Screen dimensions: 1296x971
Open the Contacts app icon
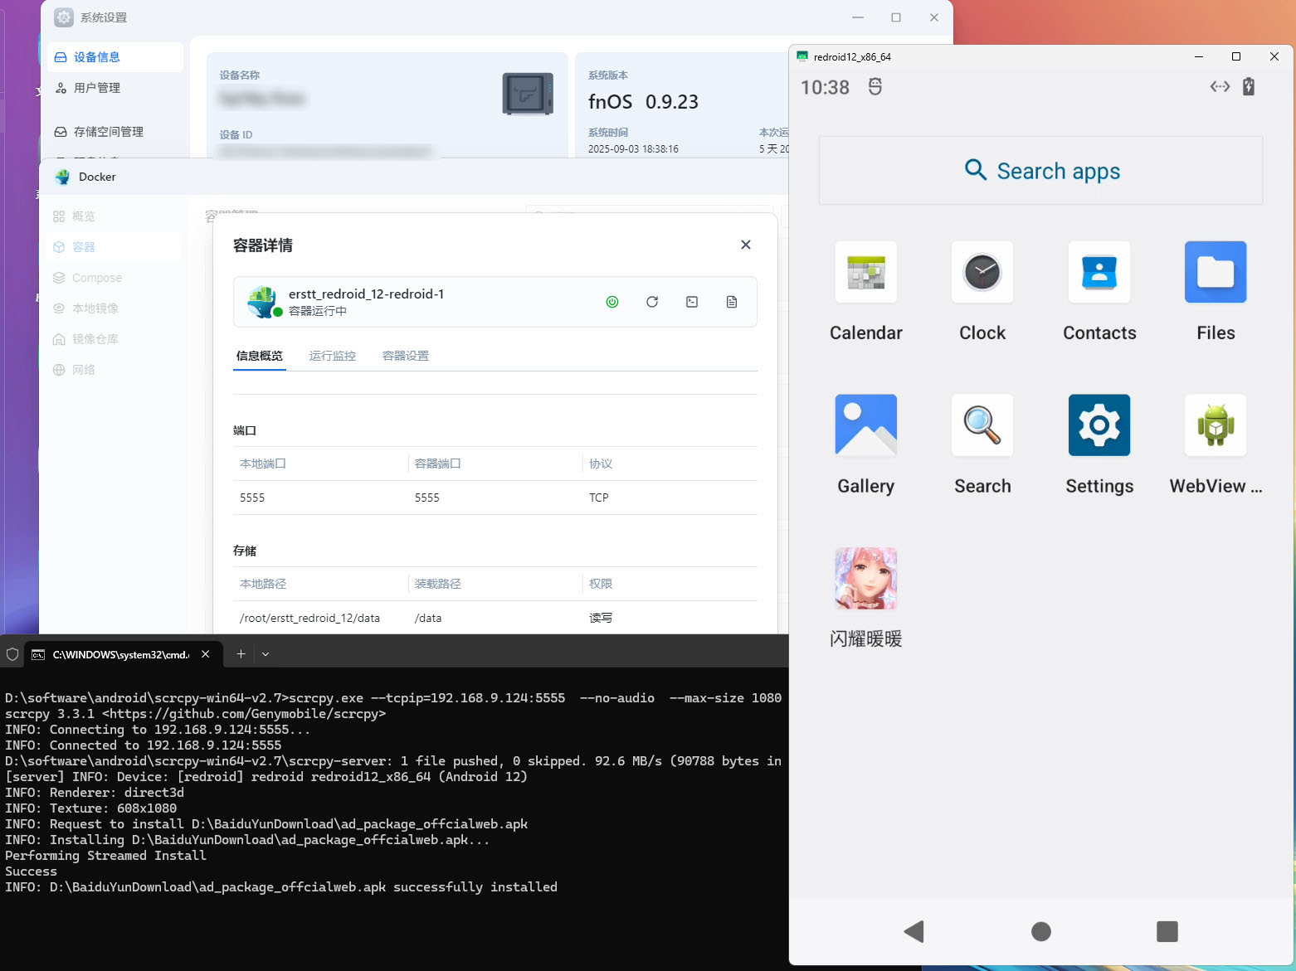[1099, 273]
